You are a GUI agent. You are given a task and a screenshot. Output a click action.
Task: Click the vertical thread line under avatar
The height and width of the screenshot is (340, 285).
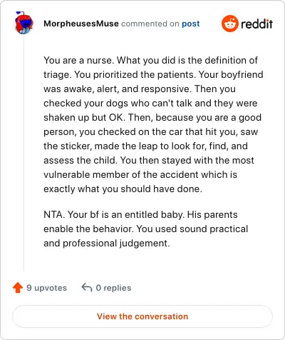pyautogui.click(x=24, y=152)
